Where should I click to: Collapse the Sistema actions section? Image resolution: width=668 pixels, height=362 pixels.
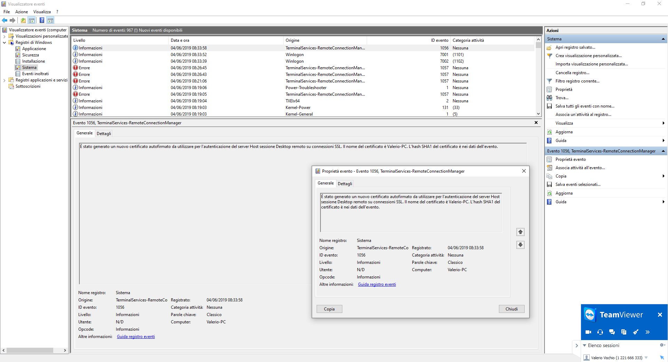coord(663,39)
